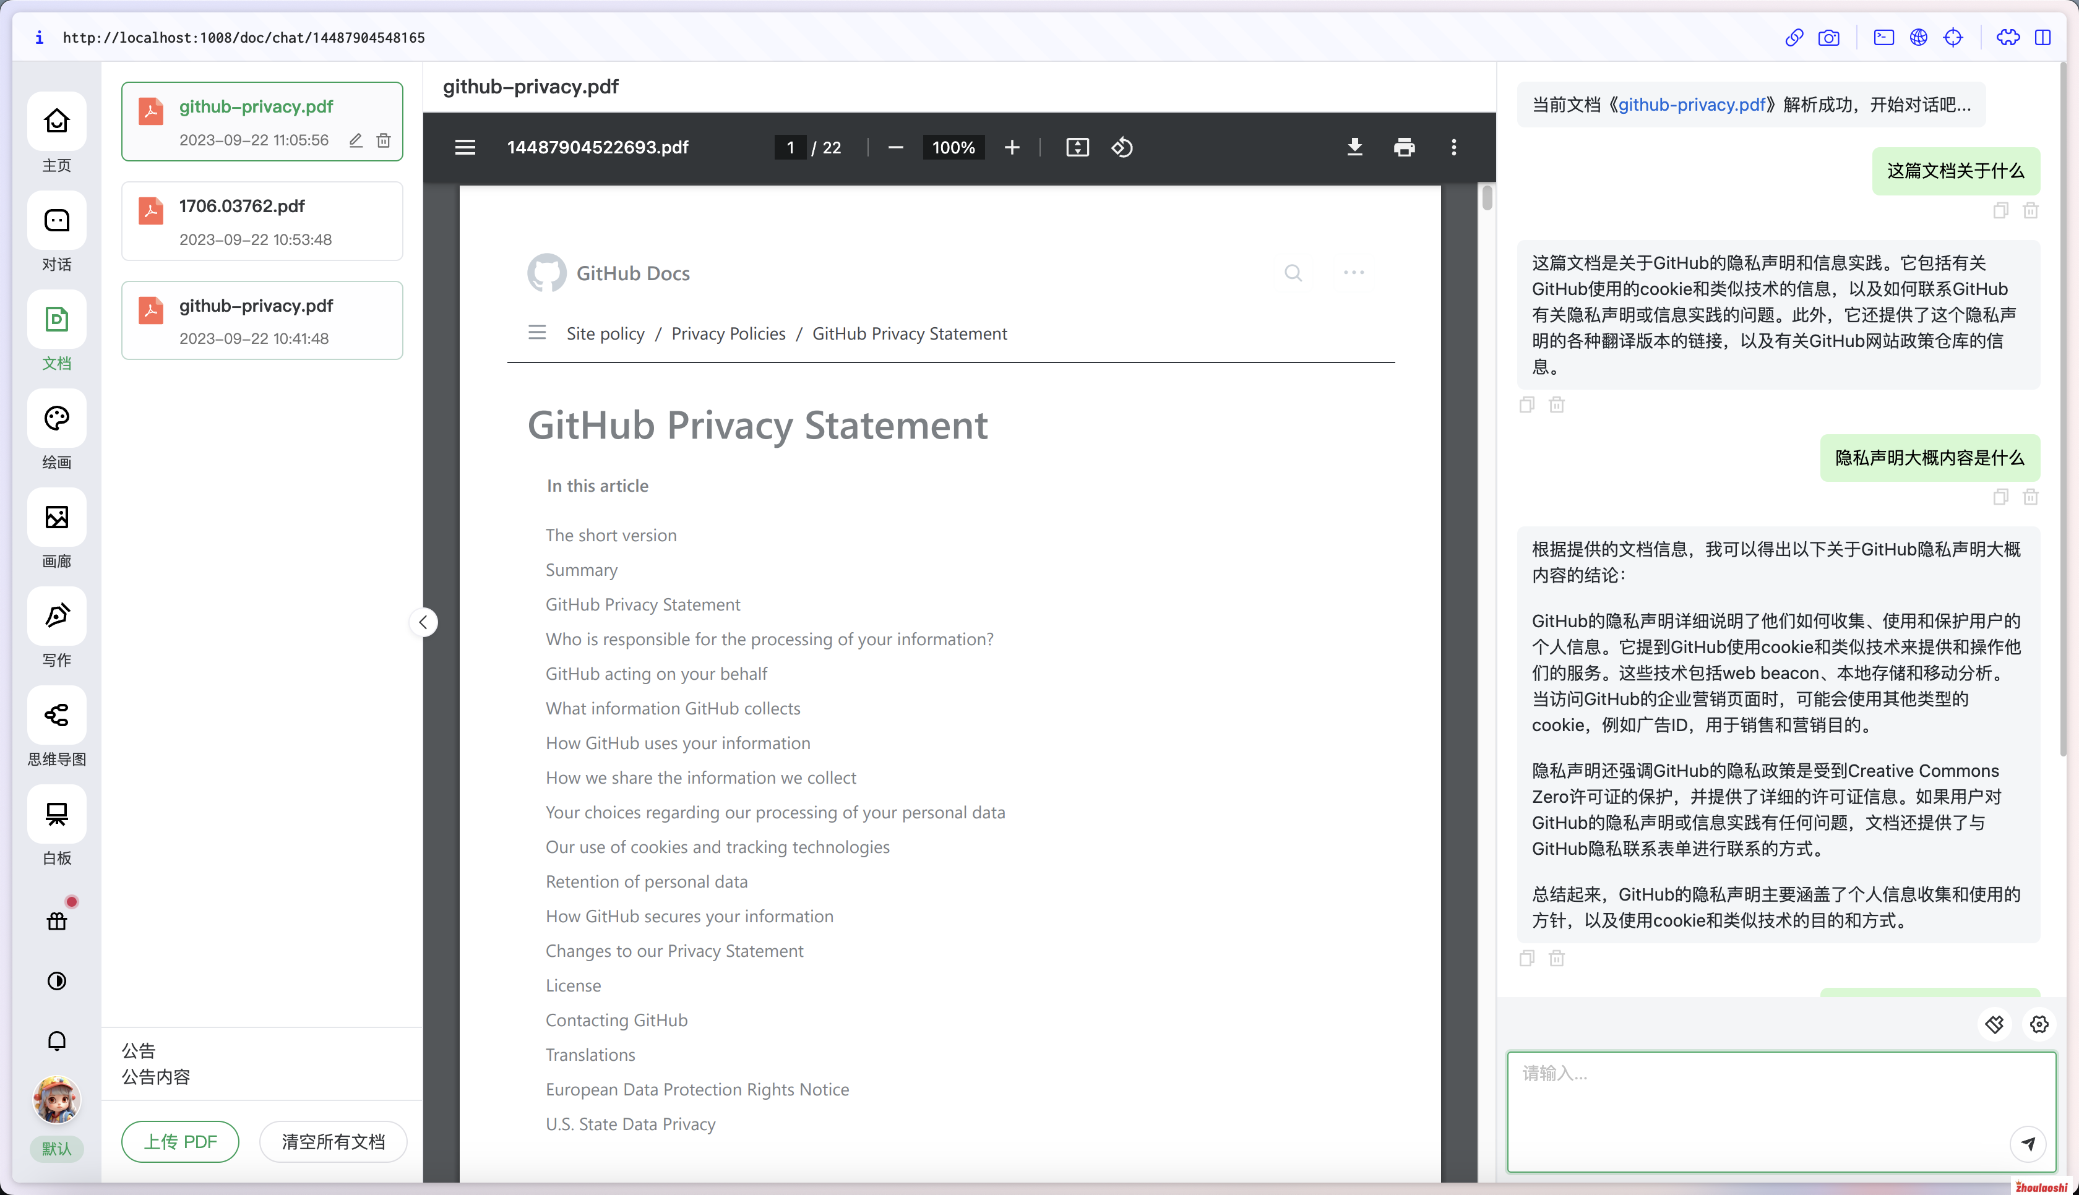This screenshot has height=1195, width=2079.
Task: Open the Writing (写作) sidebar icon
Action: (x=57, y=617)
